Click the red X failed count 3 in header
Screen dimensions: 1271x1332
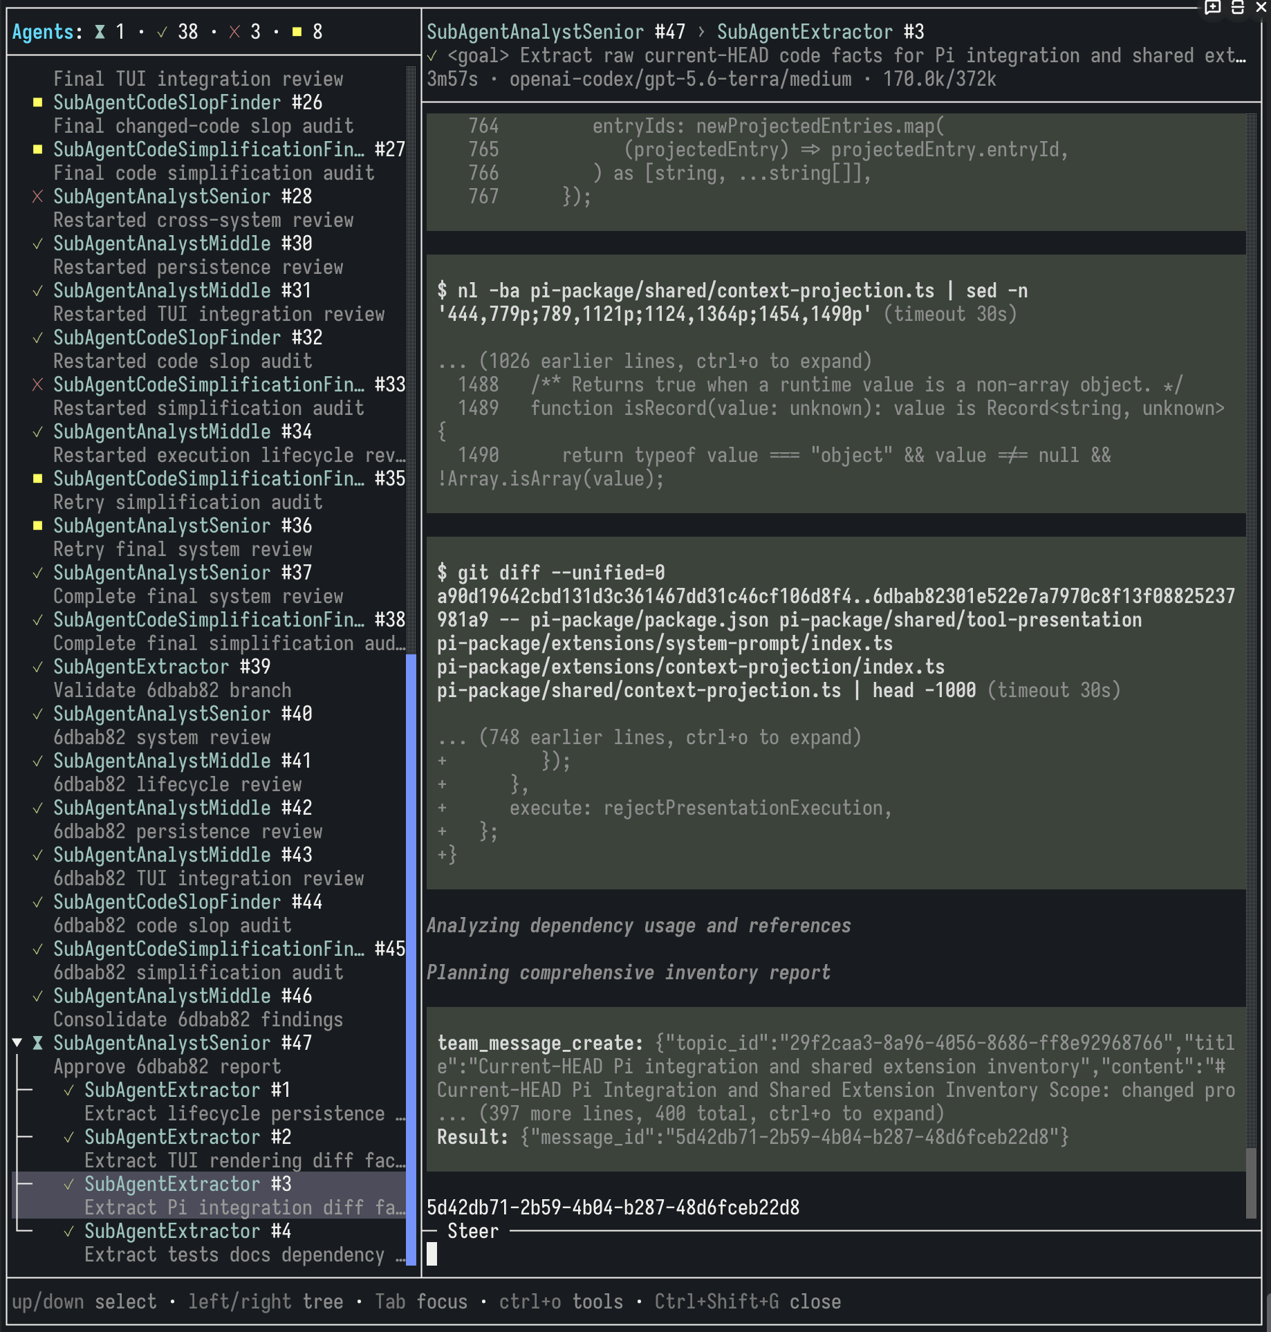coord(245,32)
